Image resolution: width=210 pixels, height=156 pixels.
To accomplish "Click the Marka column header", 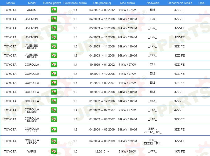I will pyautogui.click(x=10, y=3).
